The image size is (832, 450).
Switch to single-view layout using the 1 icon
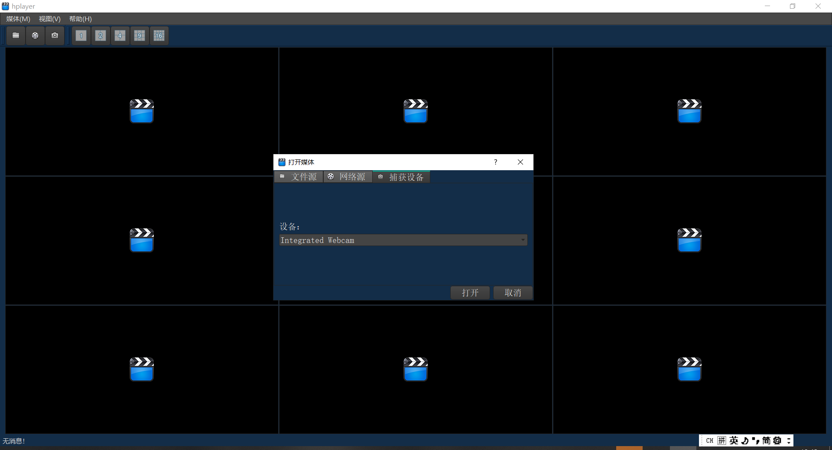point(81,36)
